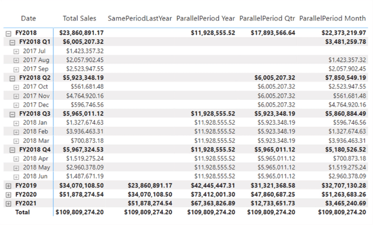Expand the FY2021 row
The height and width of the screenshot is (225, 373).
[x=8, y=203]
